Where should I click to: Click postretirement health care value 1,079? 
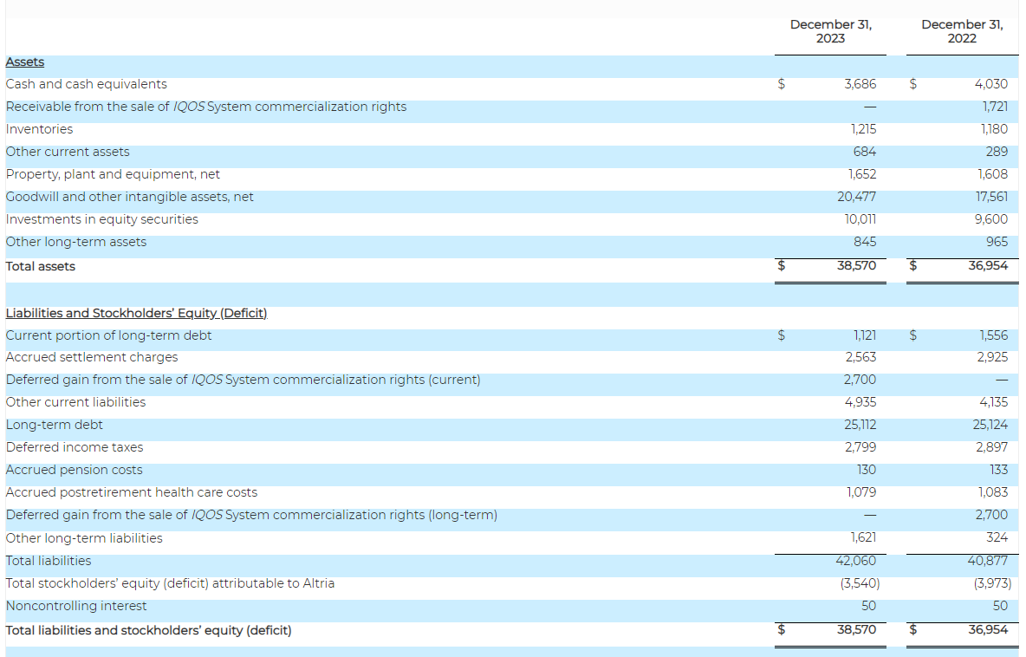pos(861,492)
